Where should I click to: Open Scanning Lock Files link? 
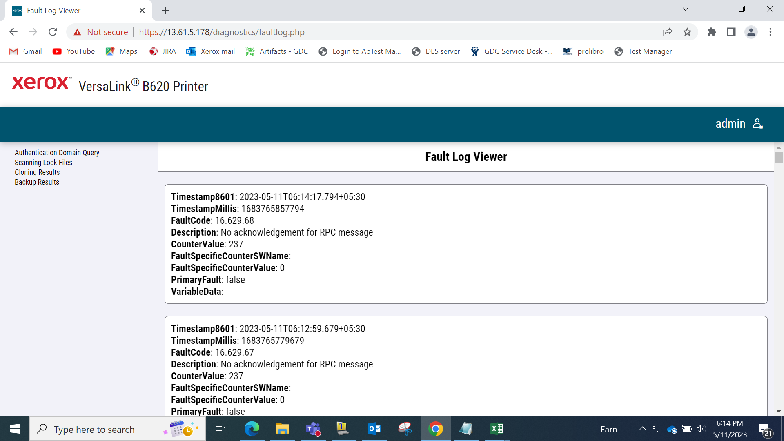[43, 163]
